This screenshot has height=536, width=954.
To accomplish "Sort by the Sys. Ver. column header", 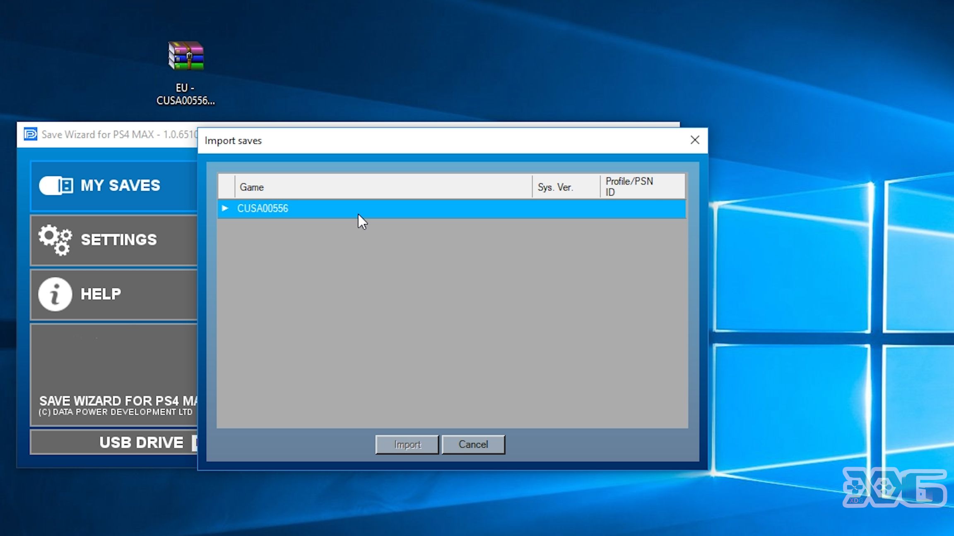I will (x=566, y=187).
